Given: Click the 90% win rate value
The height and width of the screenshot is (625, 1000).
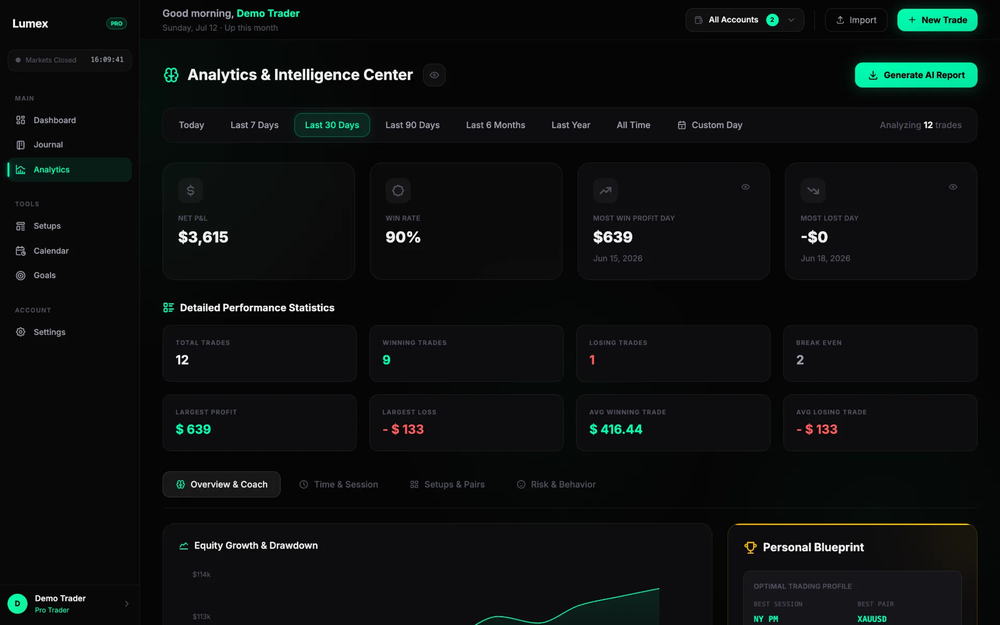Looking at the screenshot, I should pos(403,238).
